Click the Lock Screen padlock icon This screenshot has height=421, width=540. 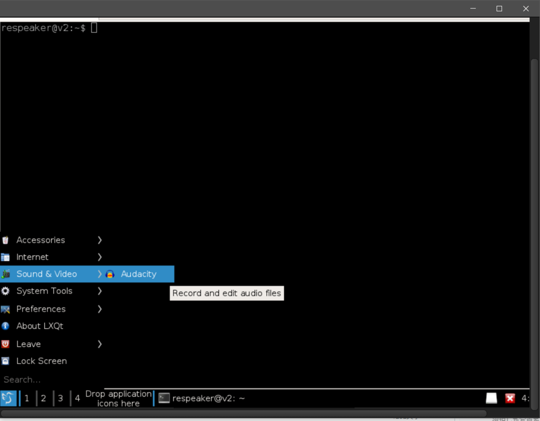coord(5,361)
